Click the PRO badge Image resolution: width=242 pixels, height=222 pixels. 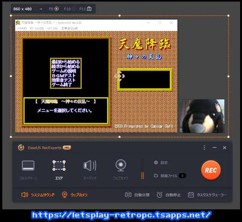click(67, 147)
